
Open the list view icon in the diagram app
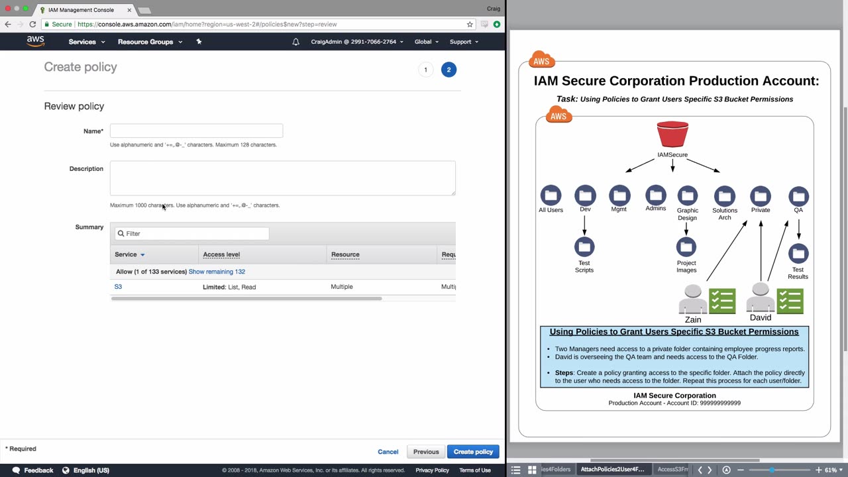(x=515, y=470)
